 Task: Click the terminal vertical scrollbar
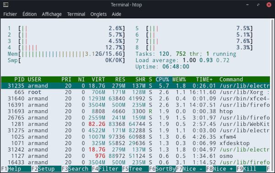[272, 96]
